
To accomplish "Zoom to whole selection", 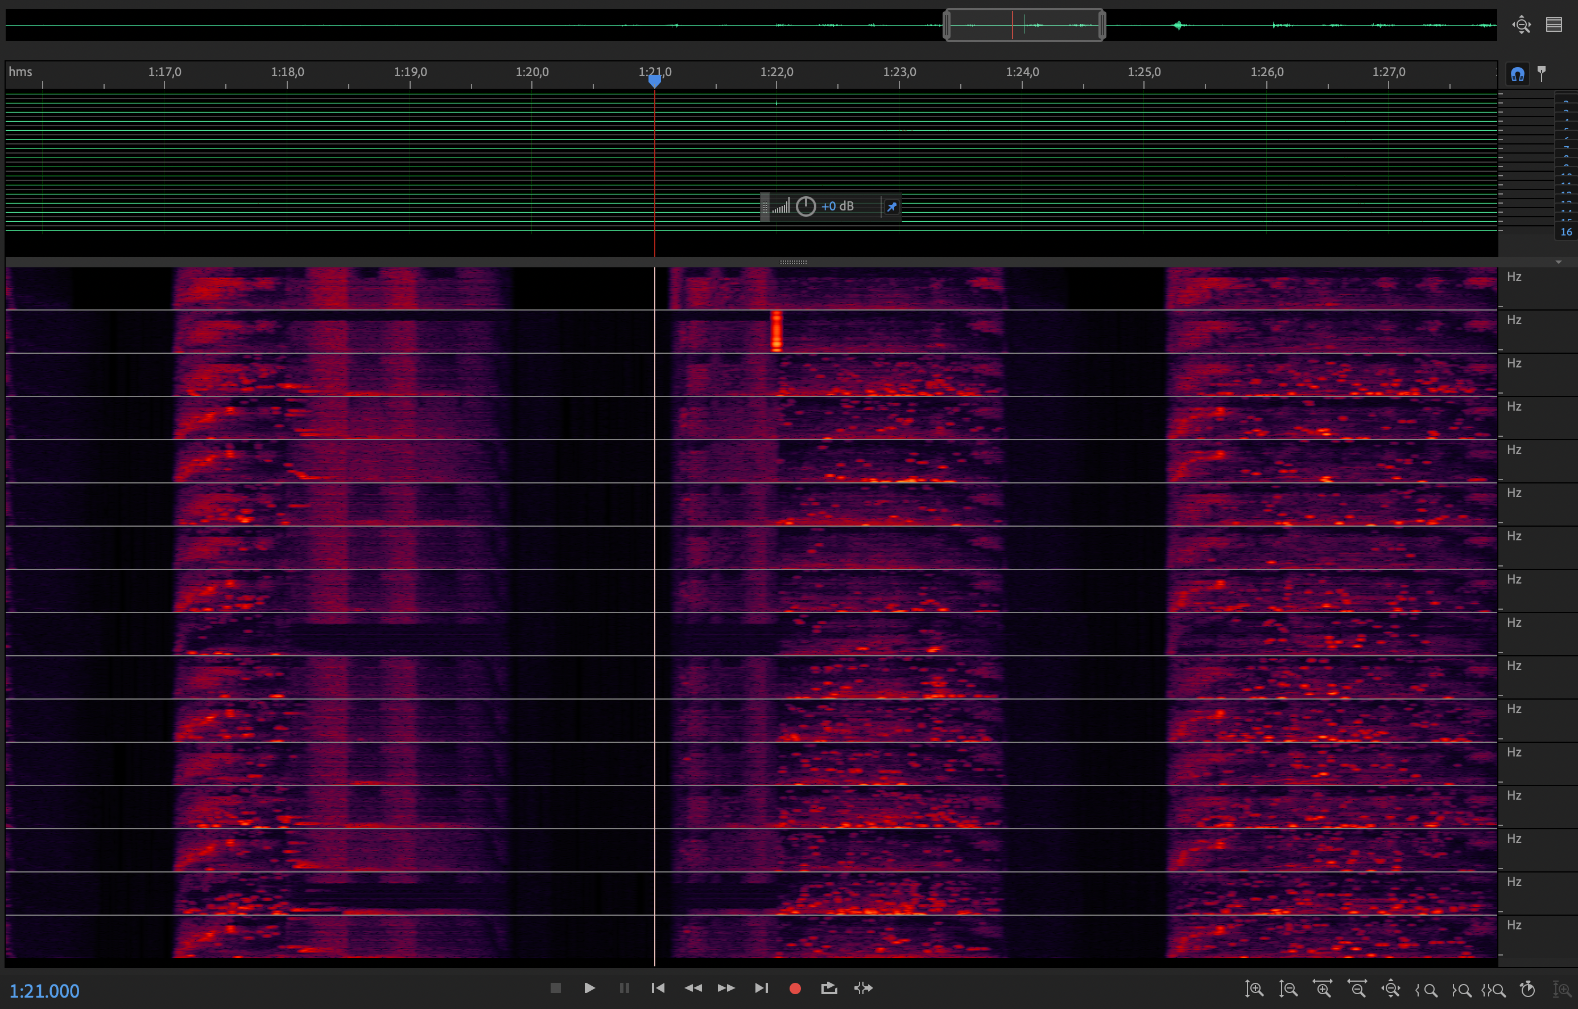I will coord(1493,989).
